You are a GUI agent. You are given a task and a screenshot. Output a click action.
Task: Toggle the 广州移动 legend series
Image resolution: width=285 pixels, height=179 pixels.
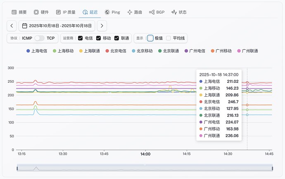(221, 51)
